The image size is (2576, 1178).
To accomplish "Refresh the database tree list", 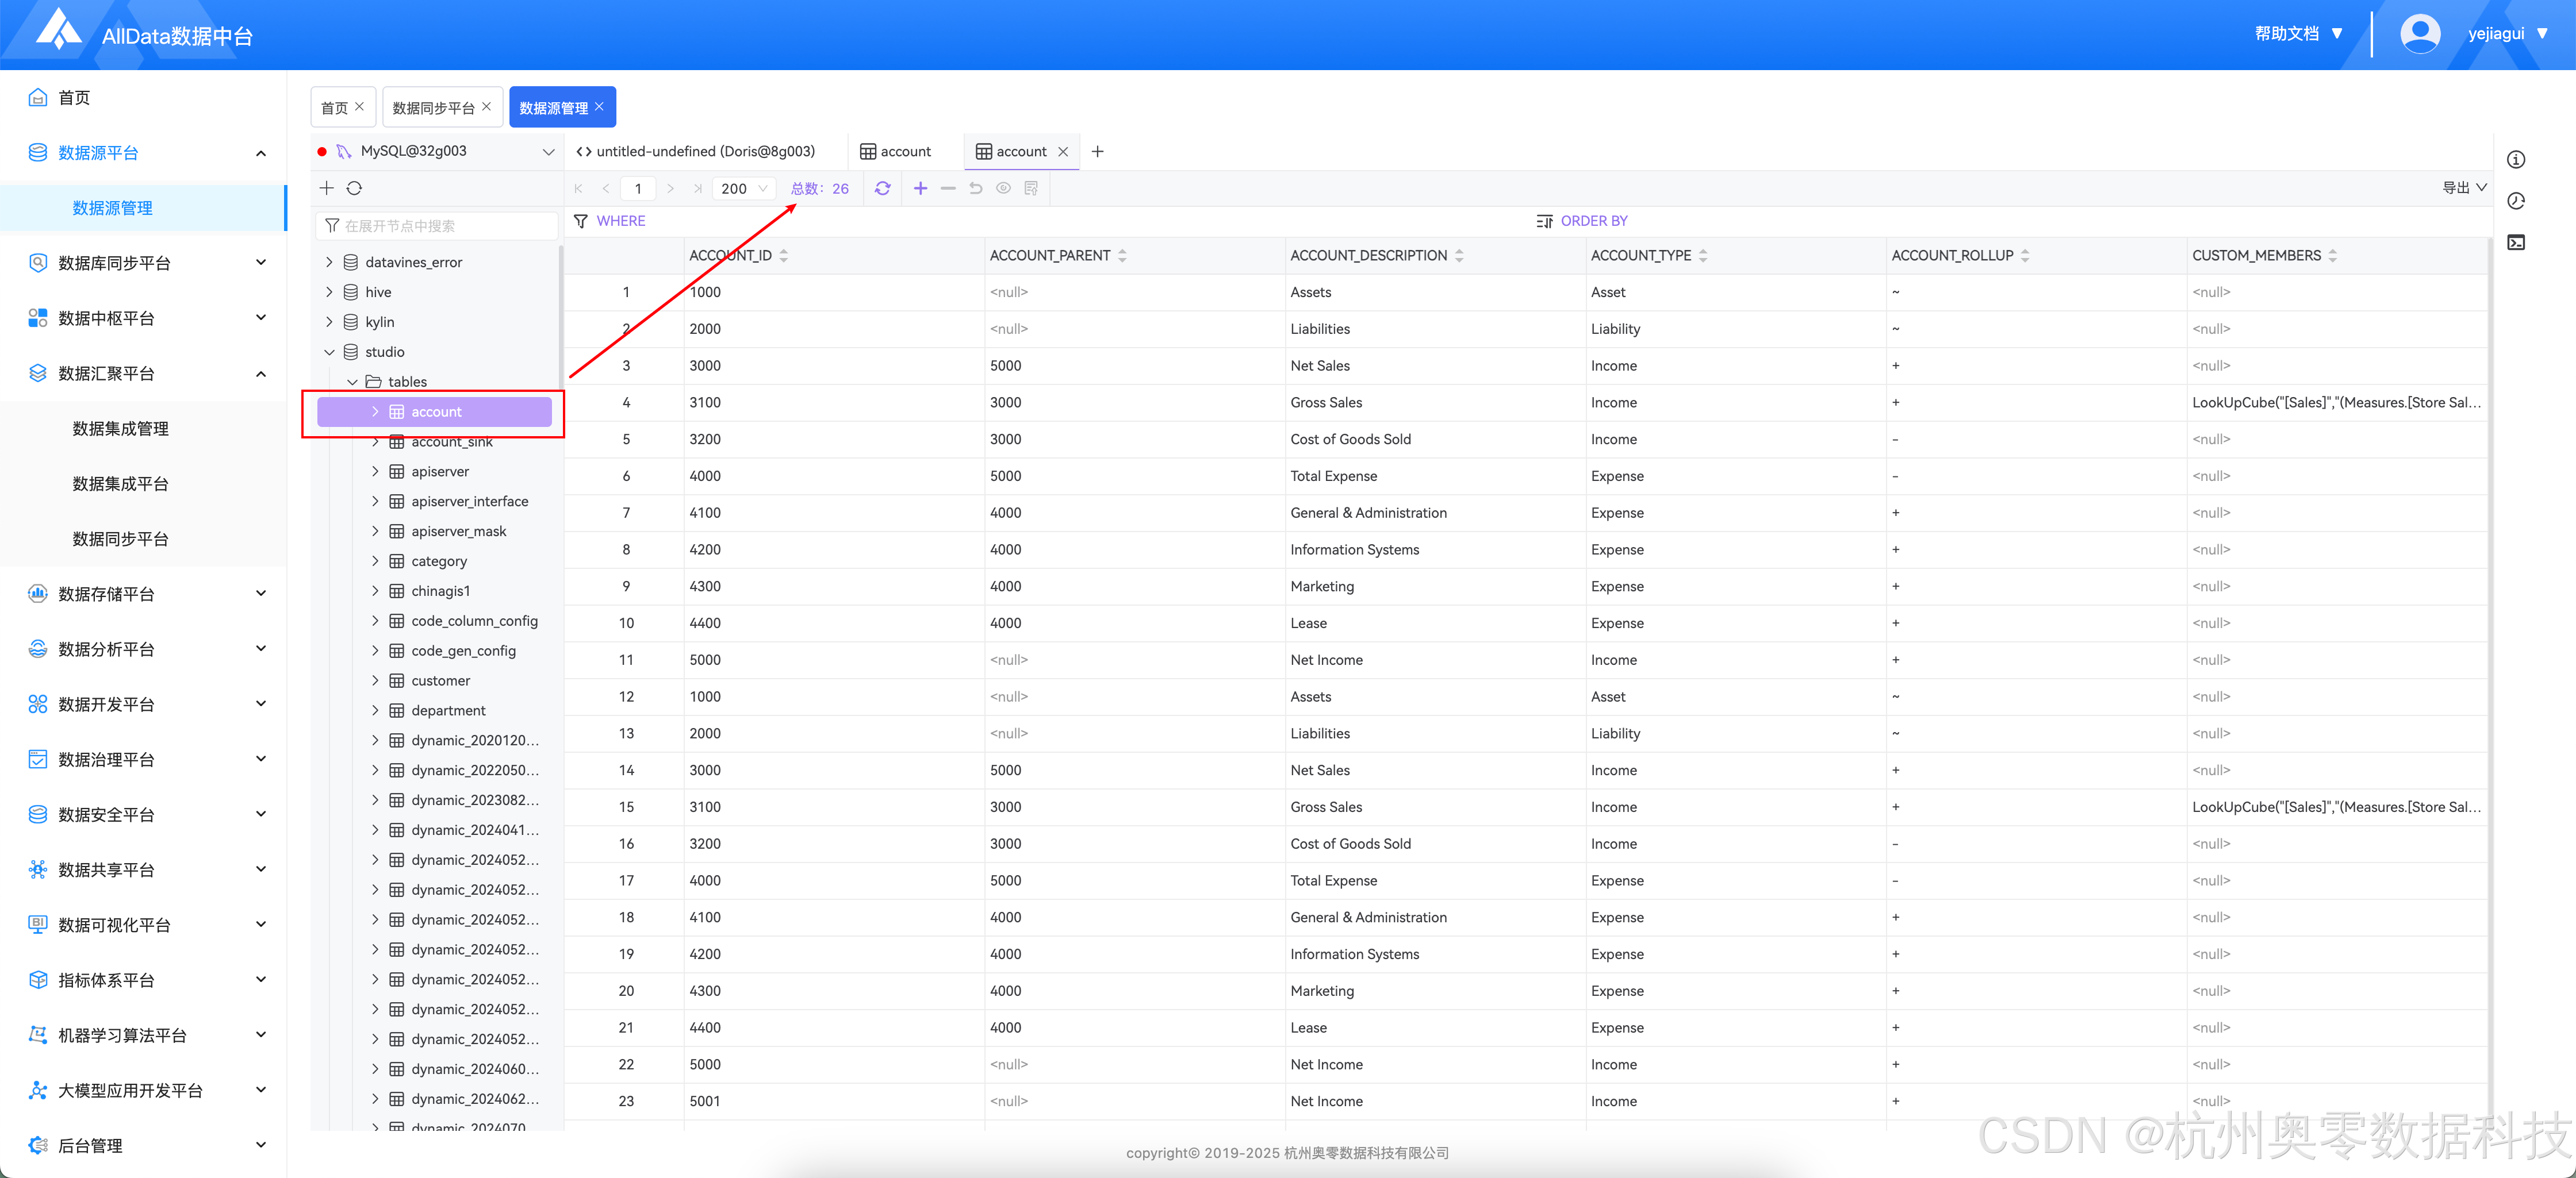I will (x=354, y=188).
